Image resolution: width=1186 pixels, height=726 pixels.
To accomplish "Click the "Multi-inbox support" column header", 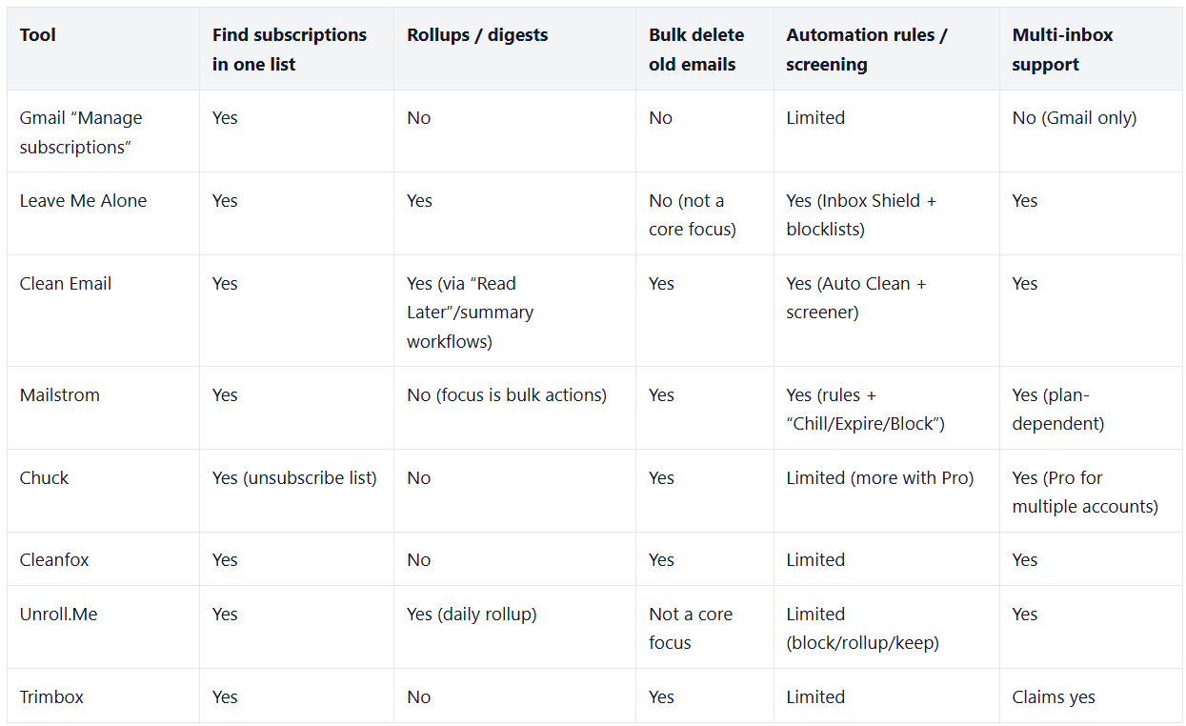I will tap(1062, 50).
